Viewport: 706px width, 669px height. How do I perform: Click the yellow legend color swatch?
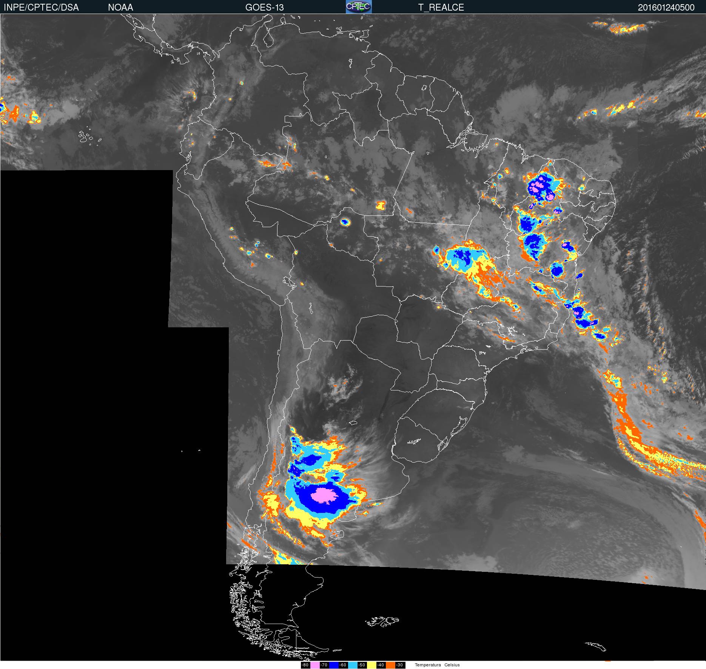coord(371,665)
